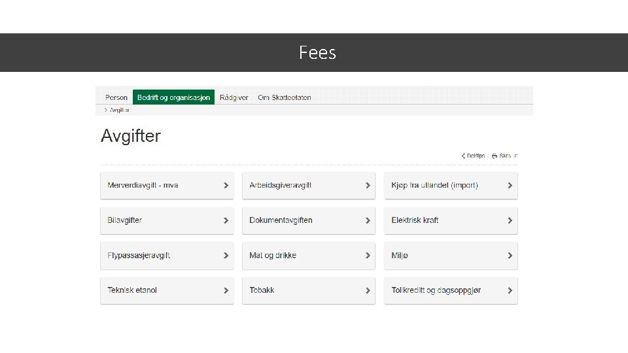Select the Bedrift og organisasjon tab
Image resolution: width=628 pixels, height=353 pixels.
tap(173, 97)
